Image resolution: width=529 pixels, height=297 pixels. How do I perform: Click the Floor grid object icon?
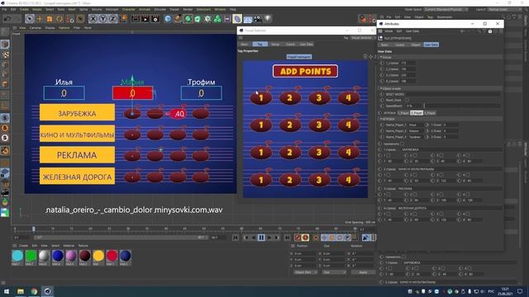coord(248,19)
